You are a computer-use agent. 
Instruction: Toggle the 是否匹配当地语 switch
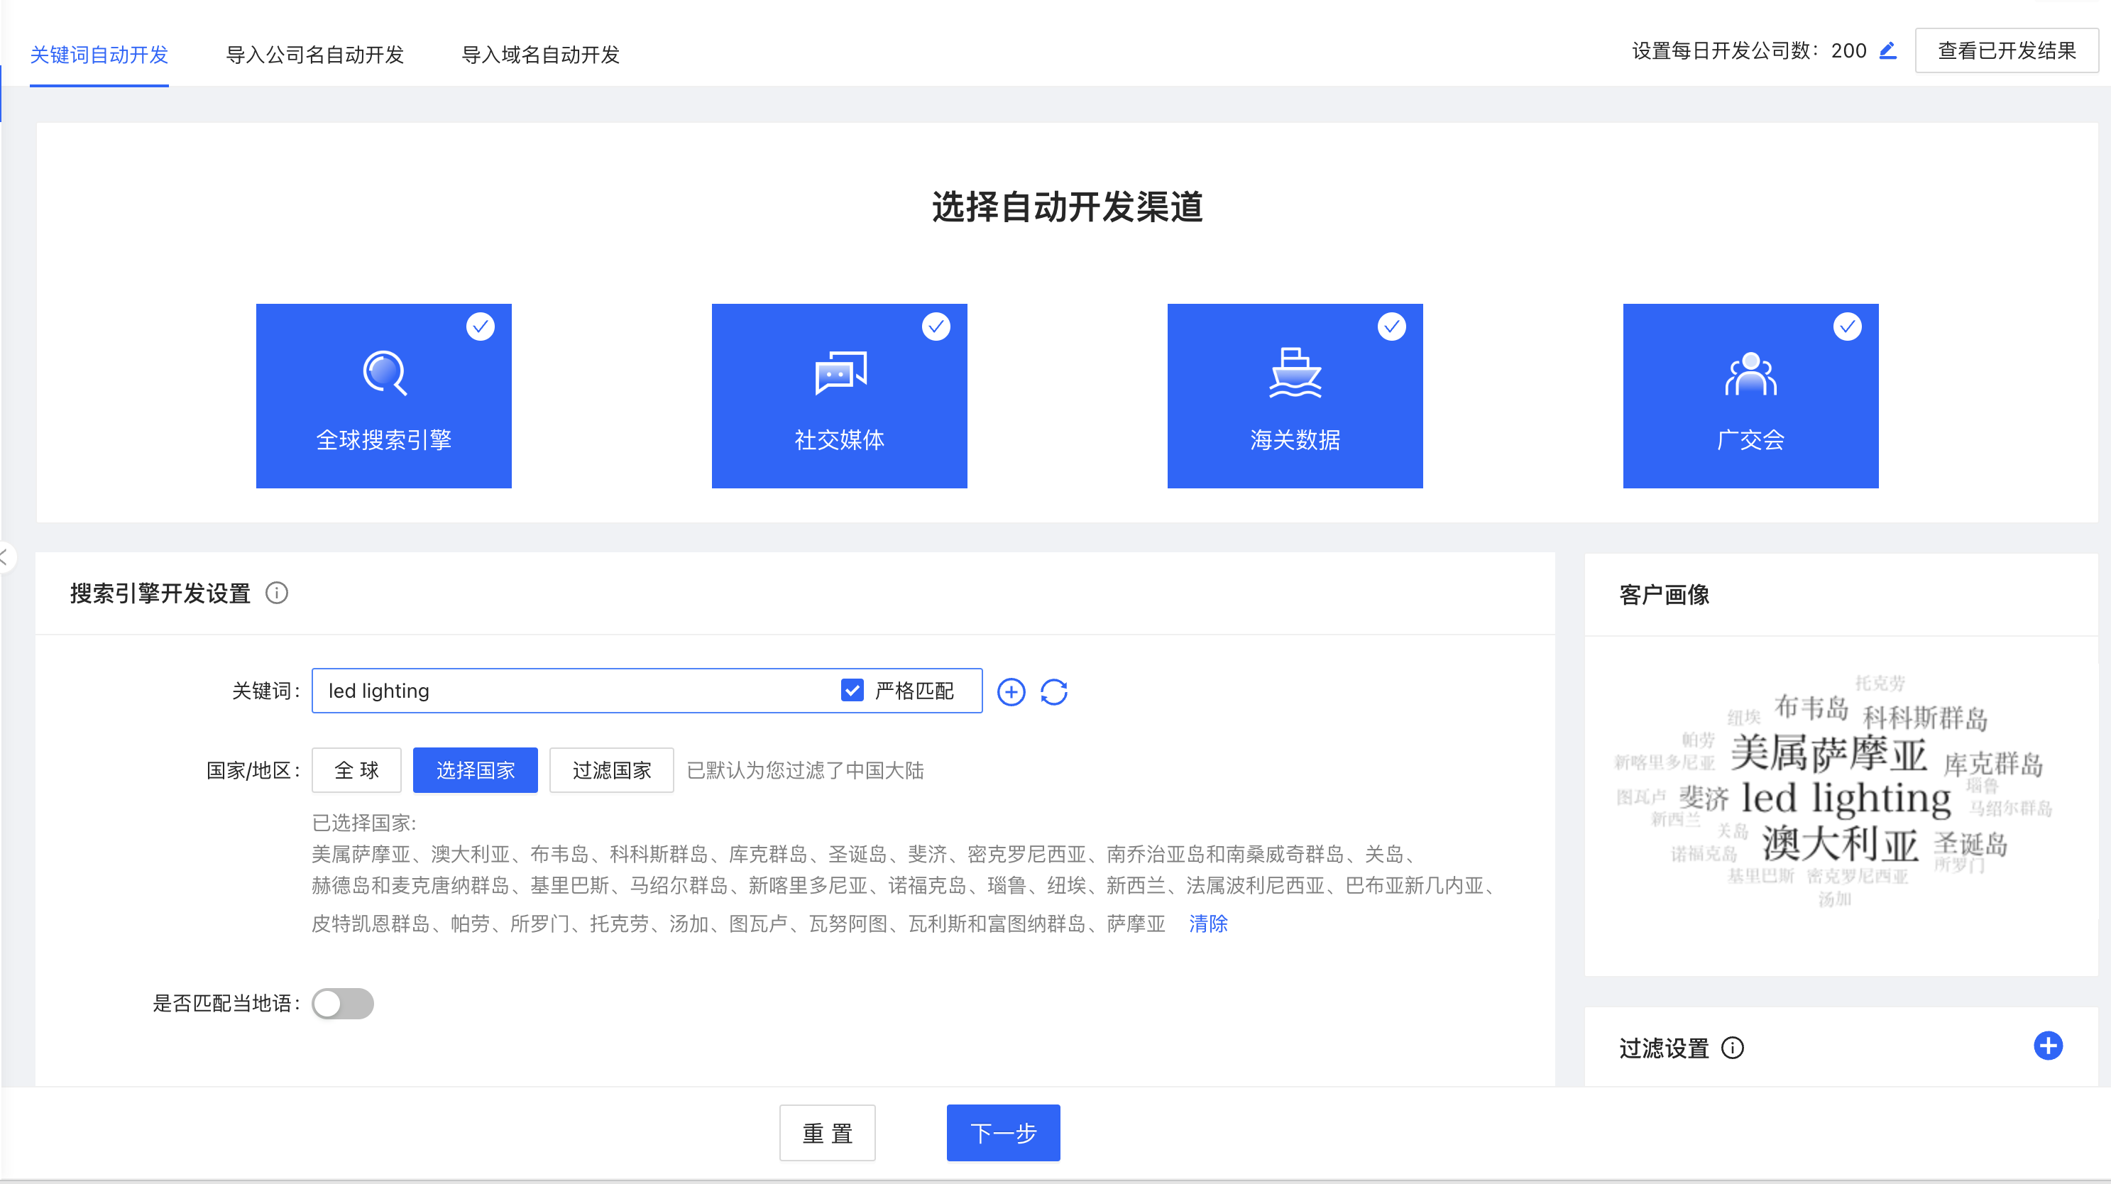click(343, 1003)
